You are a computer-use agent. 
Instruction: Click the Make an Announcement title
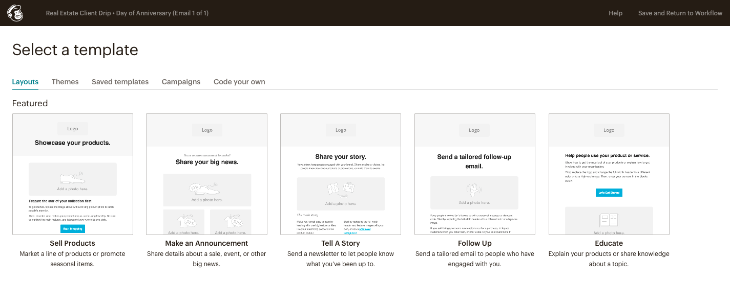pos(206,243)
